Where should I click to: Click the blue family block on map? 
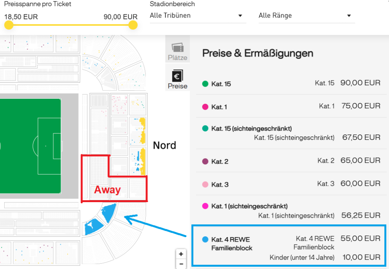[108, 213]
